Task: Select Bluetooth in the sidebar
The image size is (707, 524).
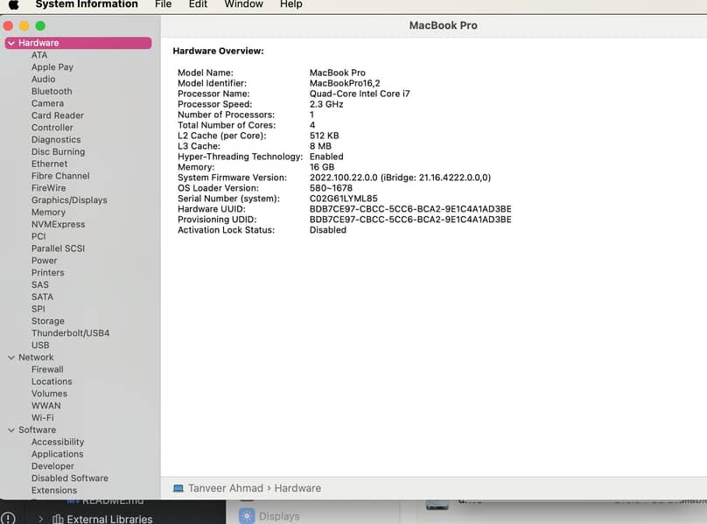Action: pos(52,91)
